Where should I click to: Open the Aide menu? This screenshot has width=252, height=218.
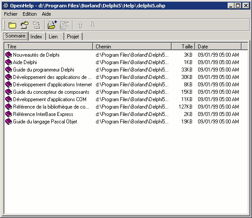(x=46, y=14)
